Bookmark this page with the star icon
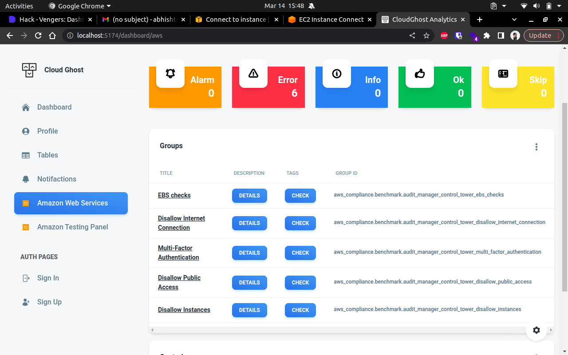 click(426, 35)
